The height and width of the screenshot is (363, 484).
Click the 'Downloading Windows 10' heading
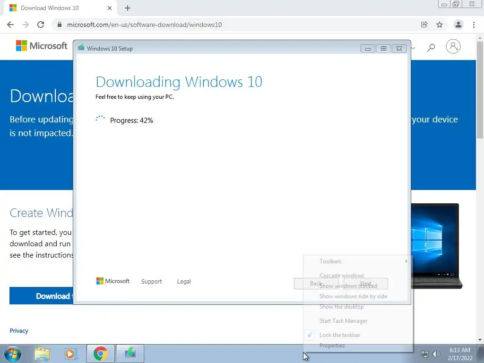[179, 82]
